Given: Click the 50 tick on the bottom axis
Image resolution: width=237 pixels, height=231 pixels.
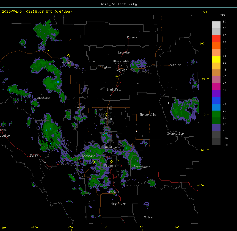Looking at the screenshot, I should click(141, 227).
